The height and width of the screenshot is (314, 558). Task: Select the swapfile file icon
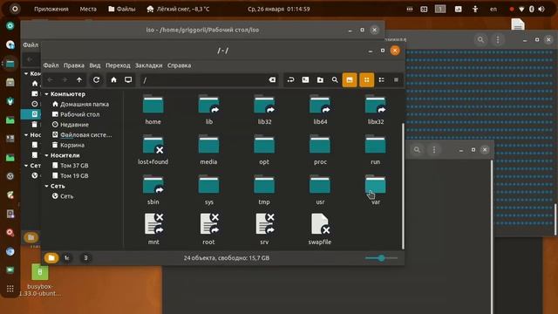[320, 225]
